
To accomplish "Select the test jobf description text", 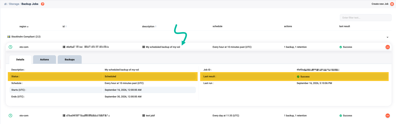I will click(x=150, y=116).
